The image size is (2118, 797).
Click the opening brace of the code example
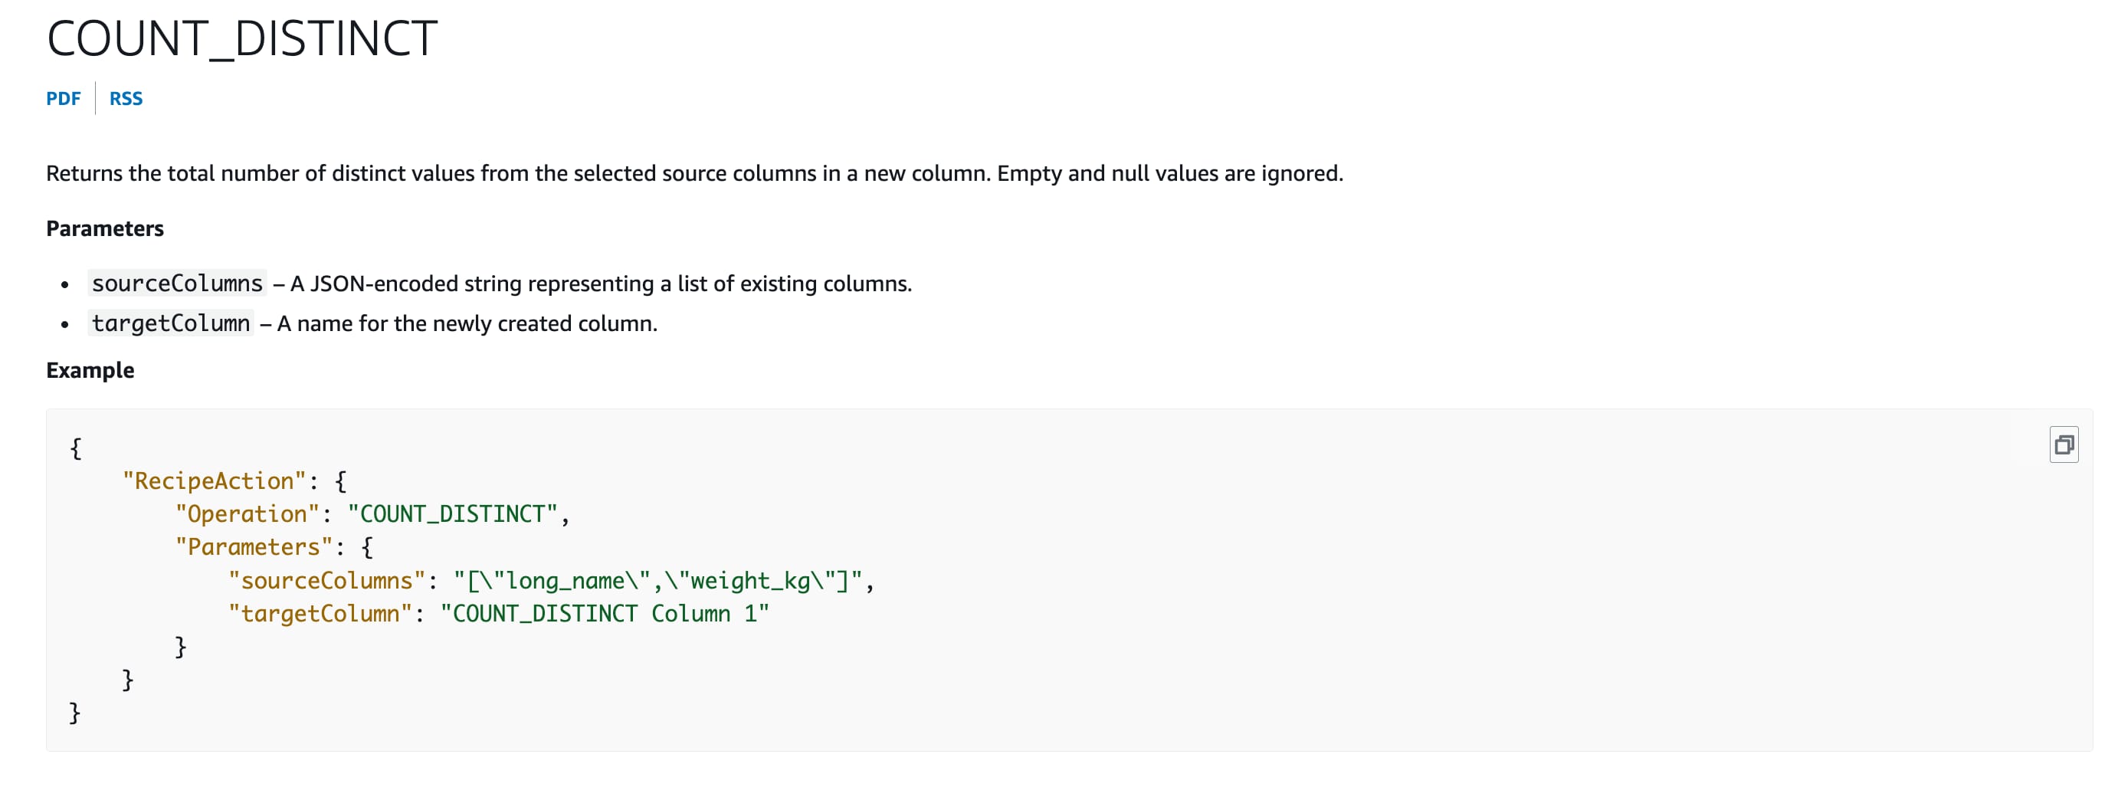76,448
